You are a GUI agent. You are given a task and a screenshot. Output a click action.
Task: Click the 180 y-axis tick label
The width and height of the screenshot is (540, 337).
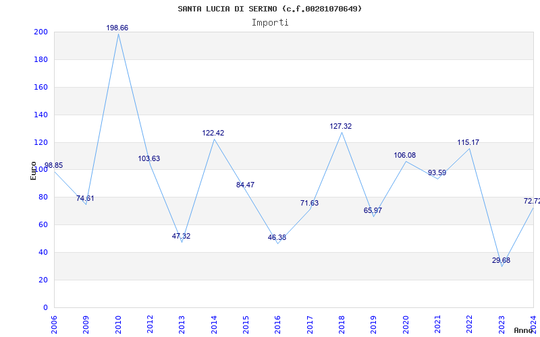pyautogui.click(x=40, y=60)
